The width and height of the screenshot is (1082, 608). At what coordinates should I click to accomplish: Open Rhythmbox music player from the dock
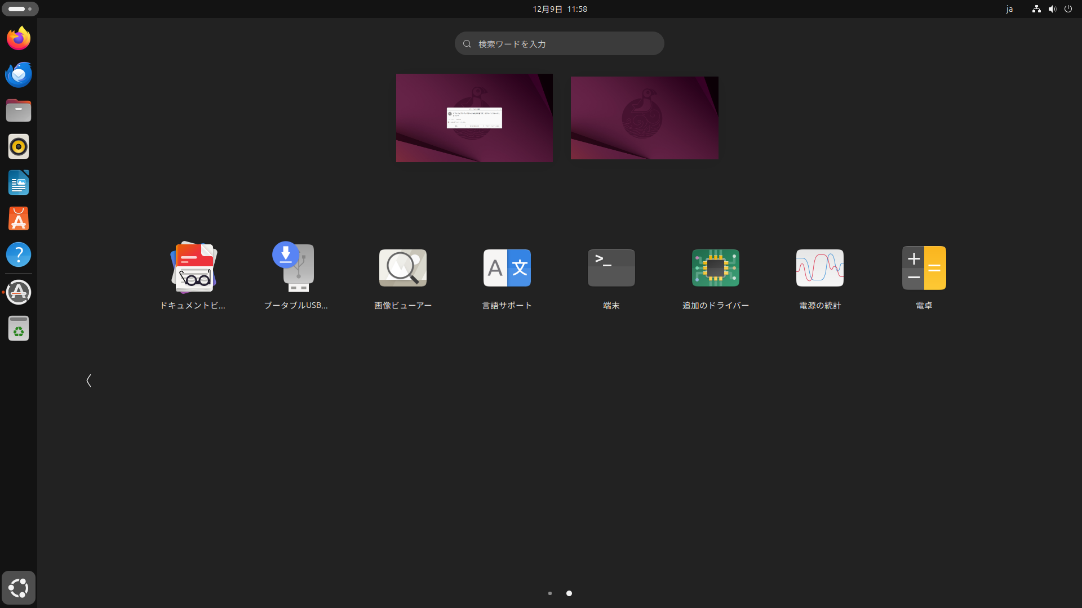click(19, 146)
